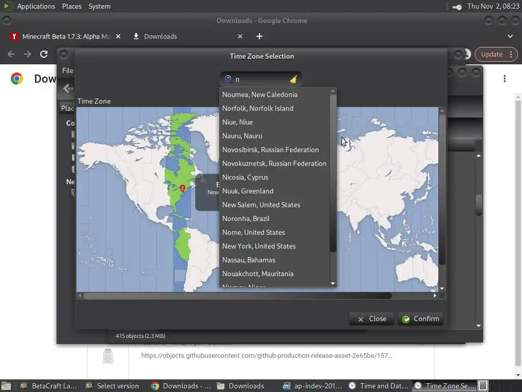
Task: Click Chrome's forward arrow
Action: [28, 54]
